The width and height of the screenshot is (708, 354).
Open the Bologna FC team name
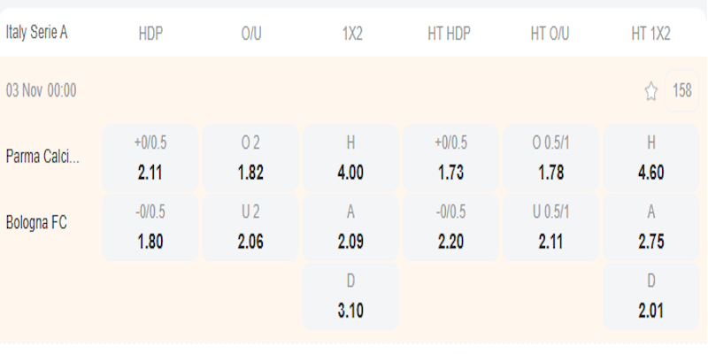(36, 223)
